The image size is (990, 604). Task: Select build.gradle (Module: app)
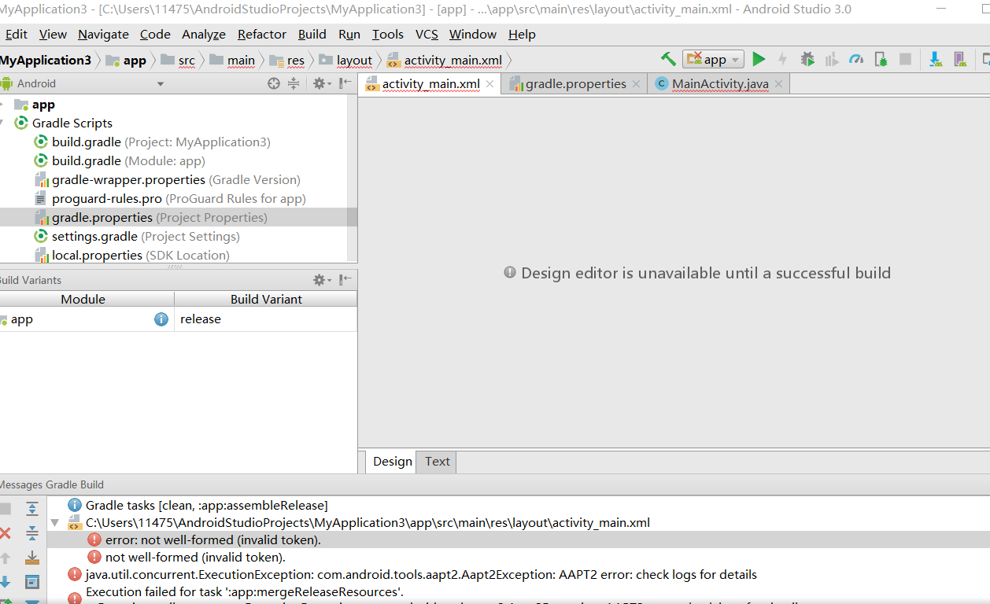[x=128, y=161]
